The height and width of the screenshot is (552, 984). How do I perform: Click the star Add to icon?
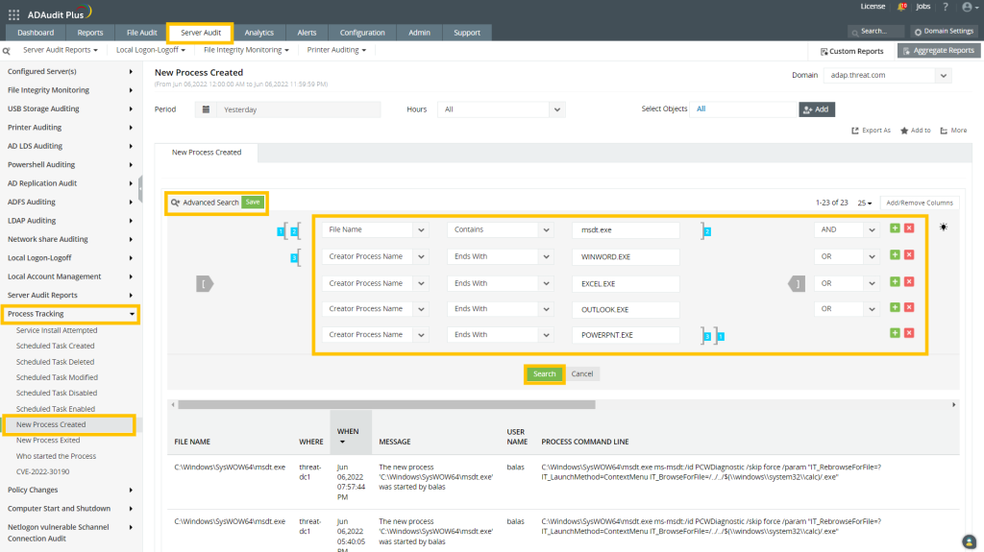tap(904, 131)
